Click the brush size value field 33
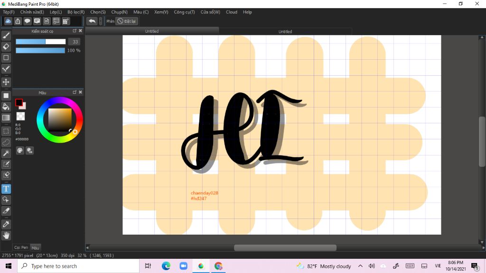Viewport: 486px width, 273px height. click(x=75, y=42)
